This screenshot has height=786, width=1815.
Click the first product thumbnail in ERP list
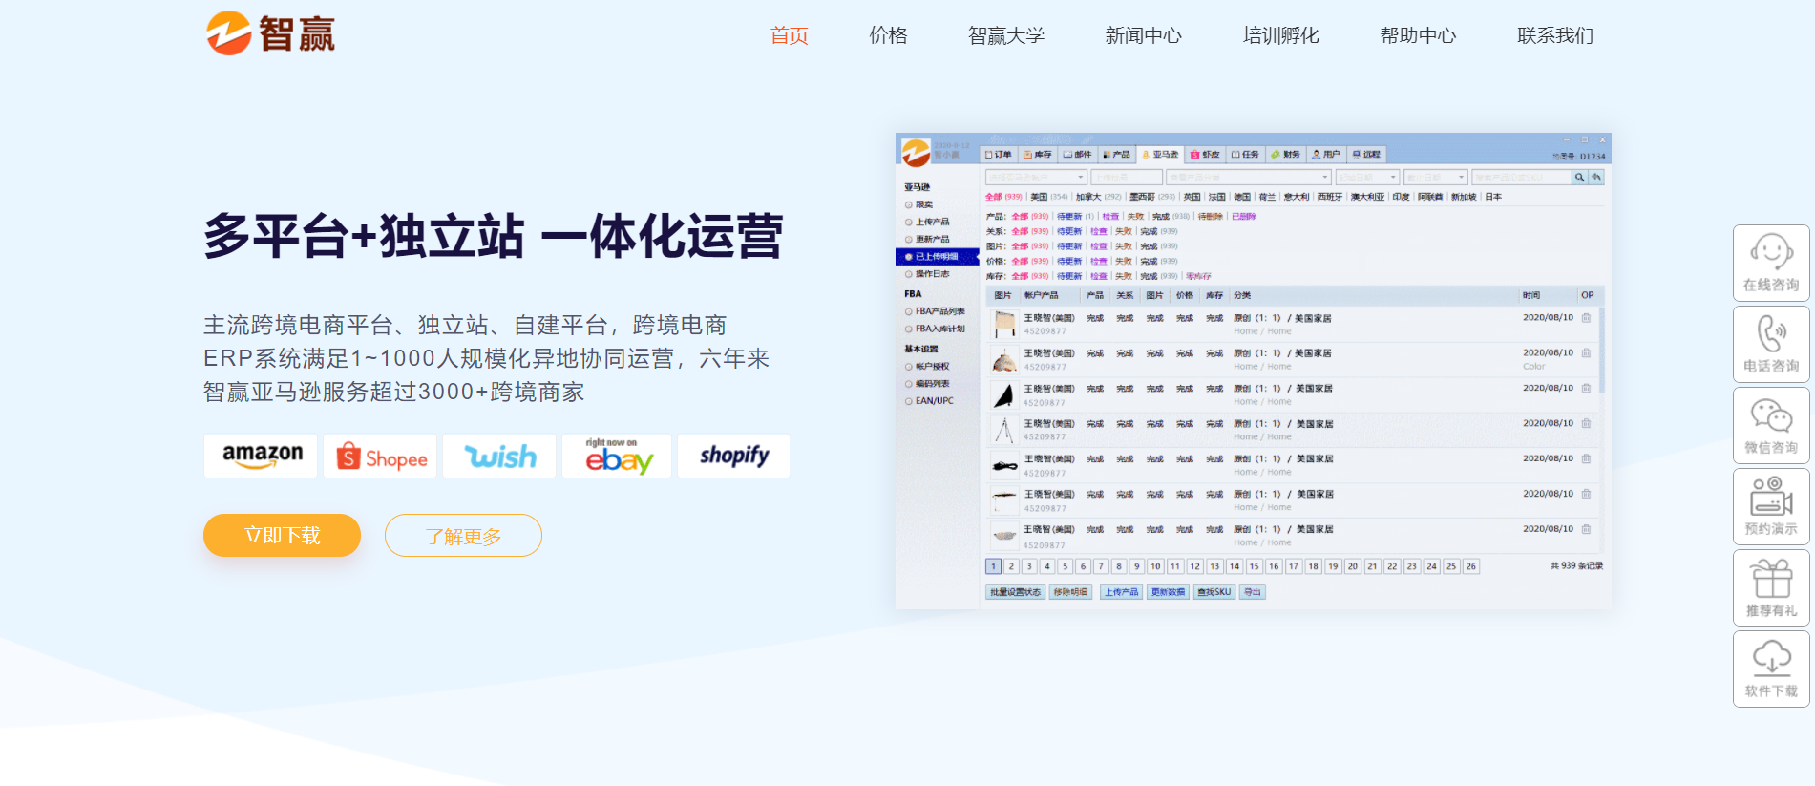click(1003, 324)
